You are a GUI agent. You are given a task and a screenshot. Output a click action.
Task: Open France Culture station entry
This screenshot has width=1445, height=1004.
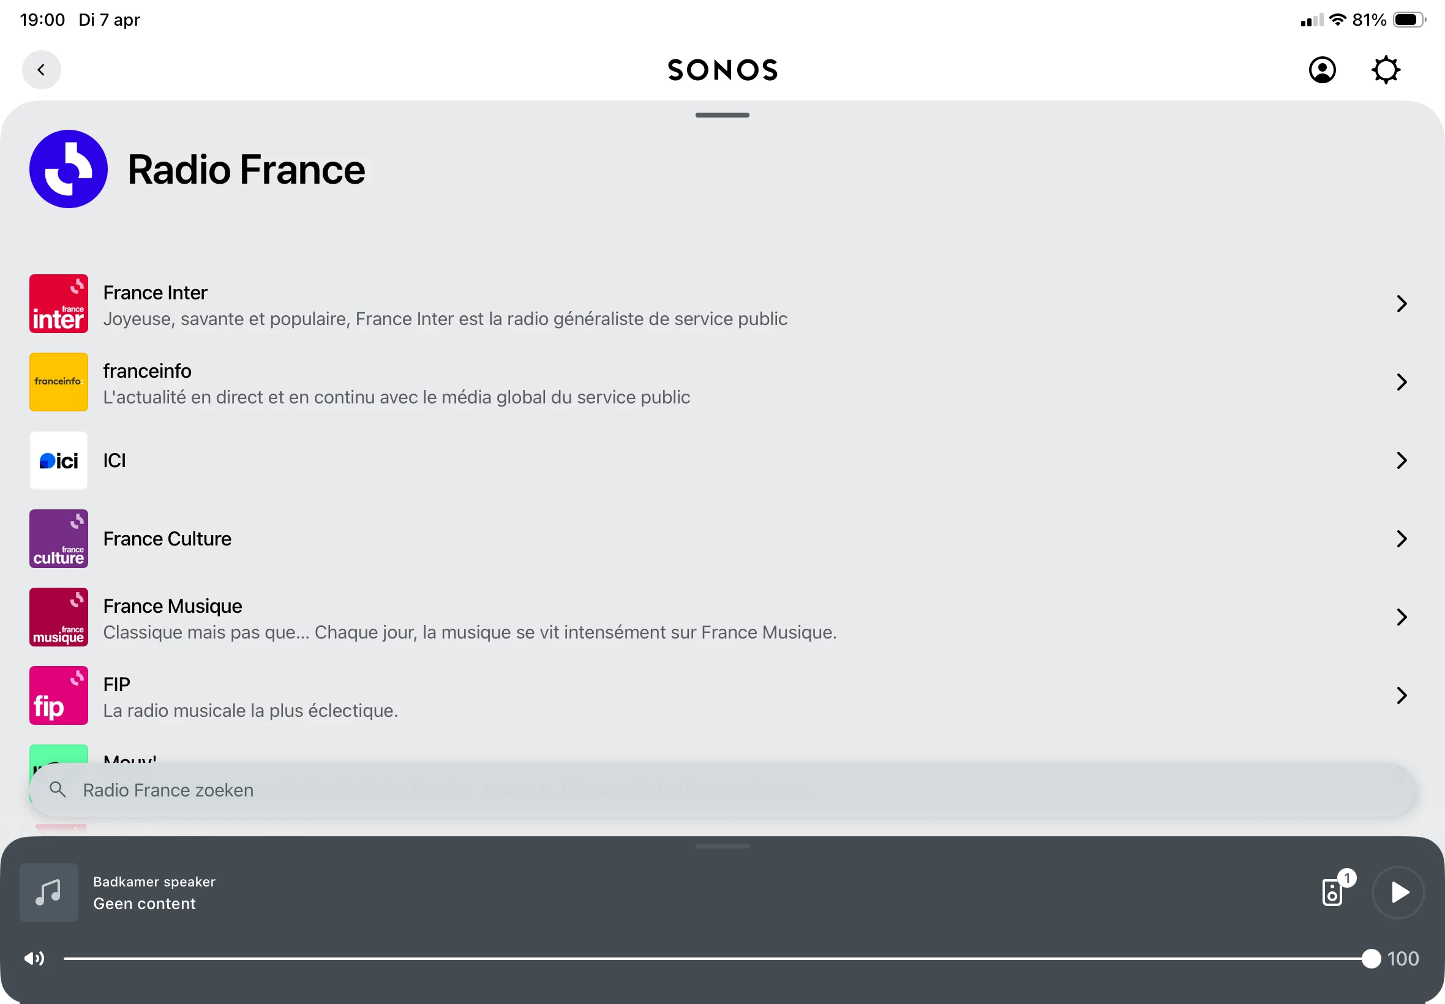(x=167, y=539)
